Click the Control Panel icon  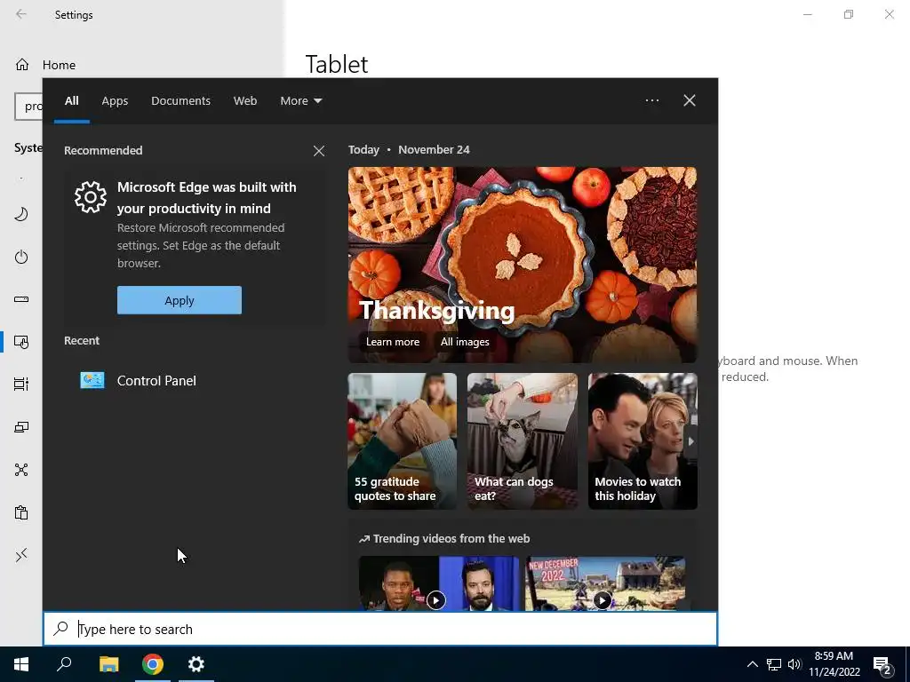[92, 380]
